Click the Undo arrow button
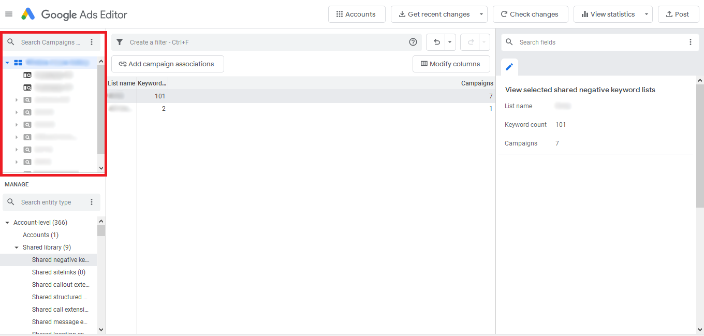The height and width of the screenshot is (336, 704). 437,42
